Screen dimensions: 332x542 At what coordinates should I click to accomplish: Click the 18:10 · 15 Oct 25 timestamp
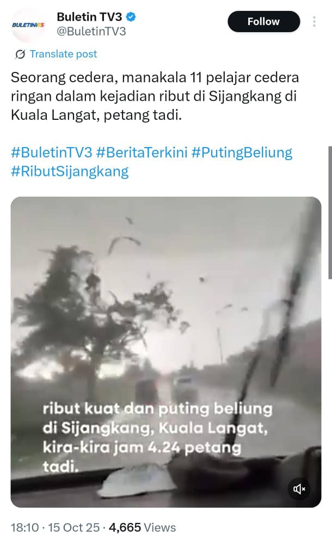[x=56, y=527]
